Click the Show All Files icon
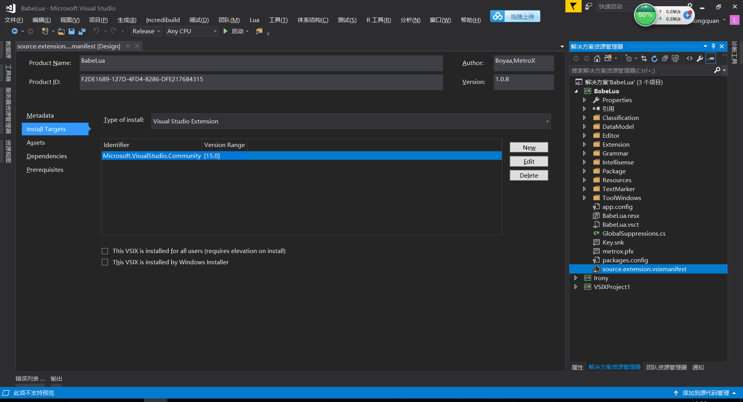 tap(675, 58)
